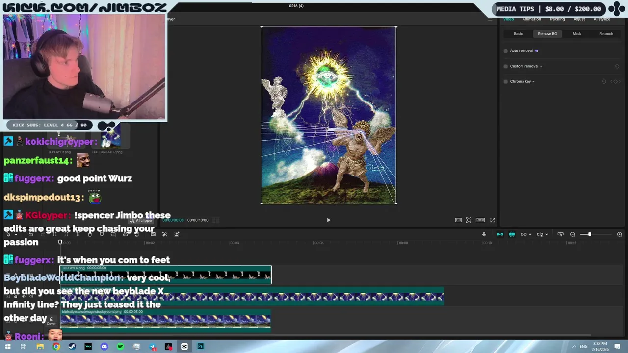Open Task View from the taskbar
Viewport: 628px width, 353px height.
(24, 347)
